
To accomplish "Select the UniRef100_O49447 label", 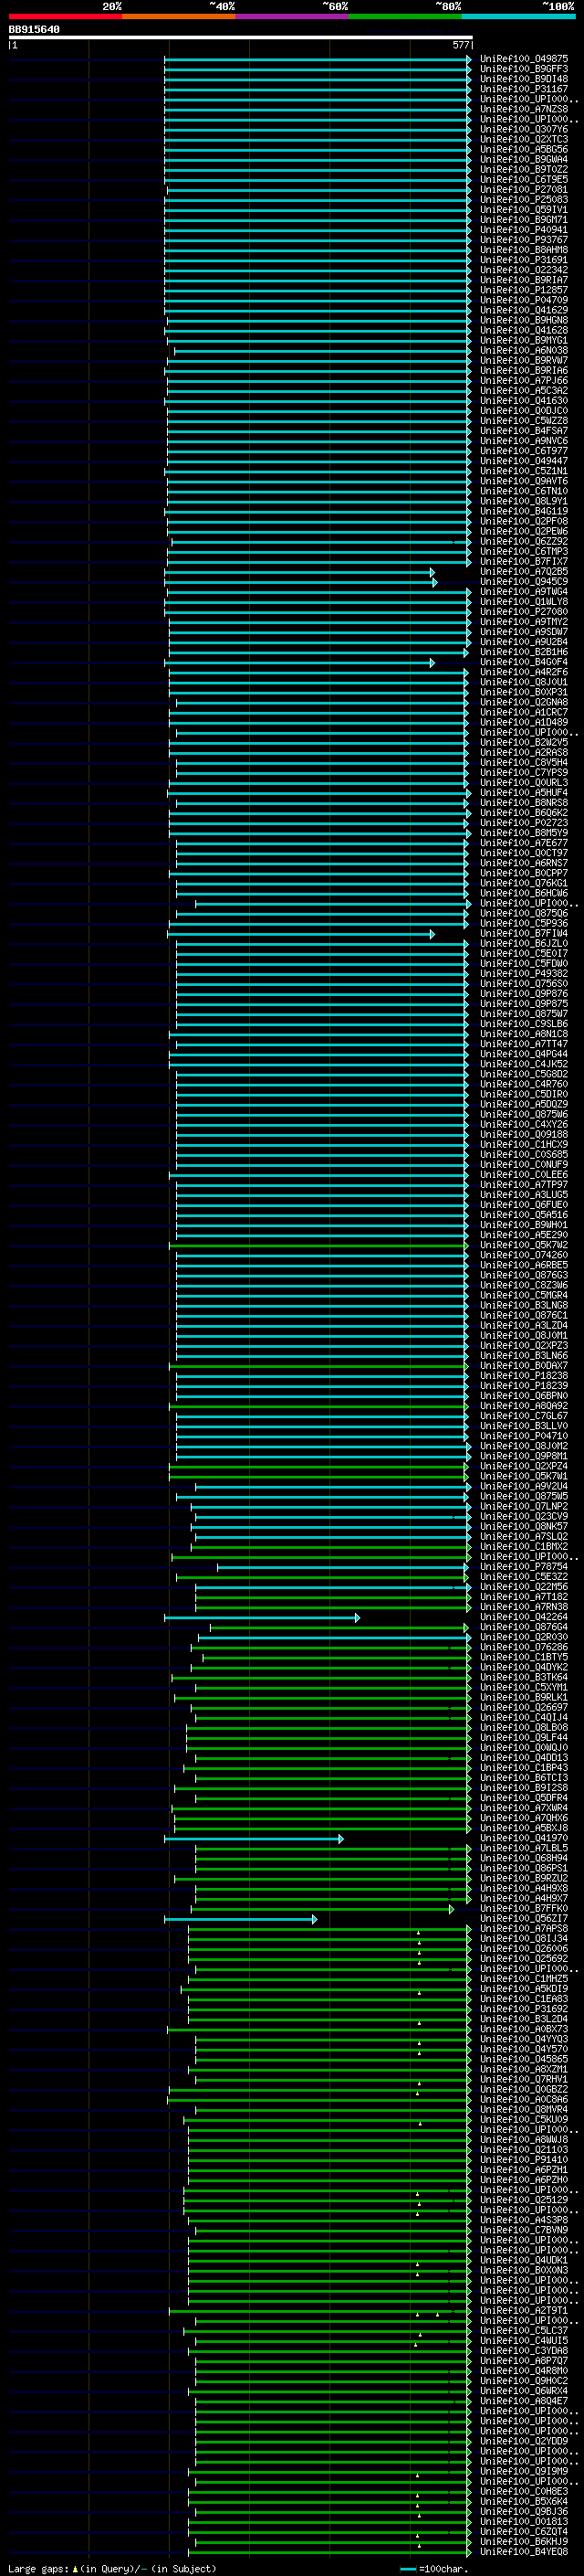I will (x=524, y=462).
